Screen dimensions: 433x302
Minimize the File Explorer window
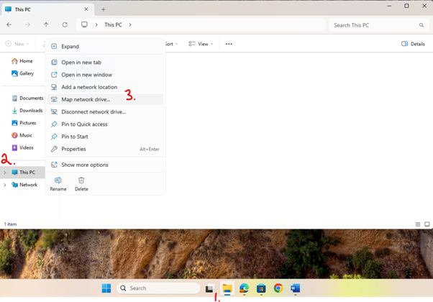(389, 6)
